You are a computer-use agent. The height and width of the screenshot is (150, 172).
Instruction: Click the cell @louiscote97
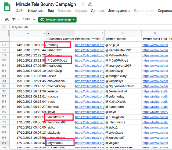click(x=123, y=138)
